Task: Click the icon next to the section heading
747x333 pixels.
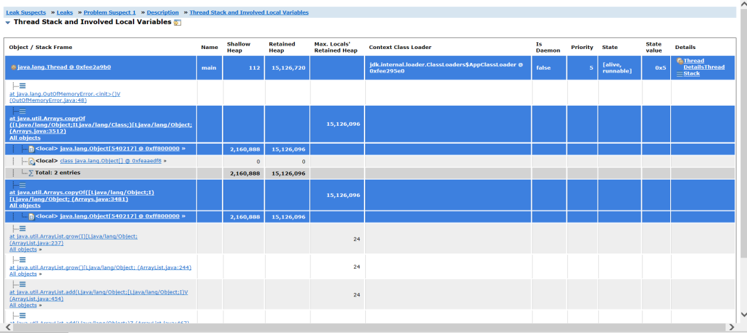Action: coord(178,23)
